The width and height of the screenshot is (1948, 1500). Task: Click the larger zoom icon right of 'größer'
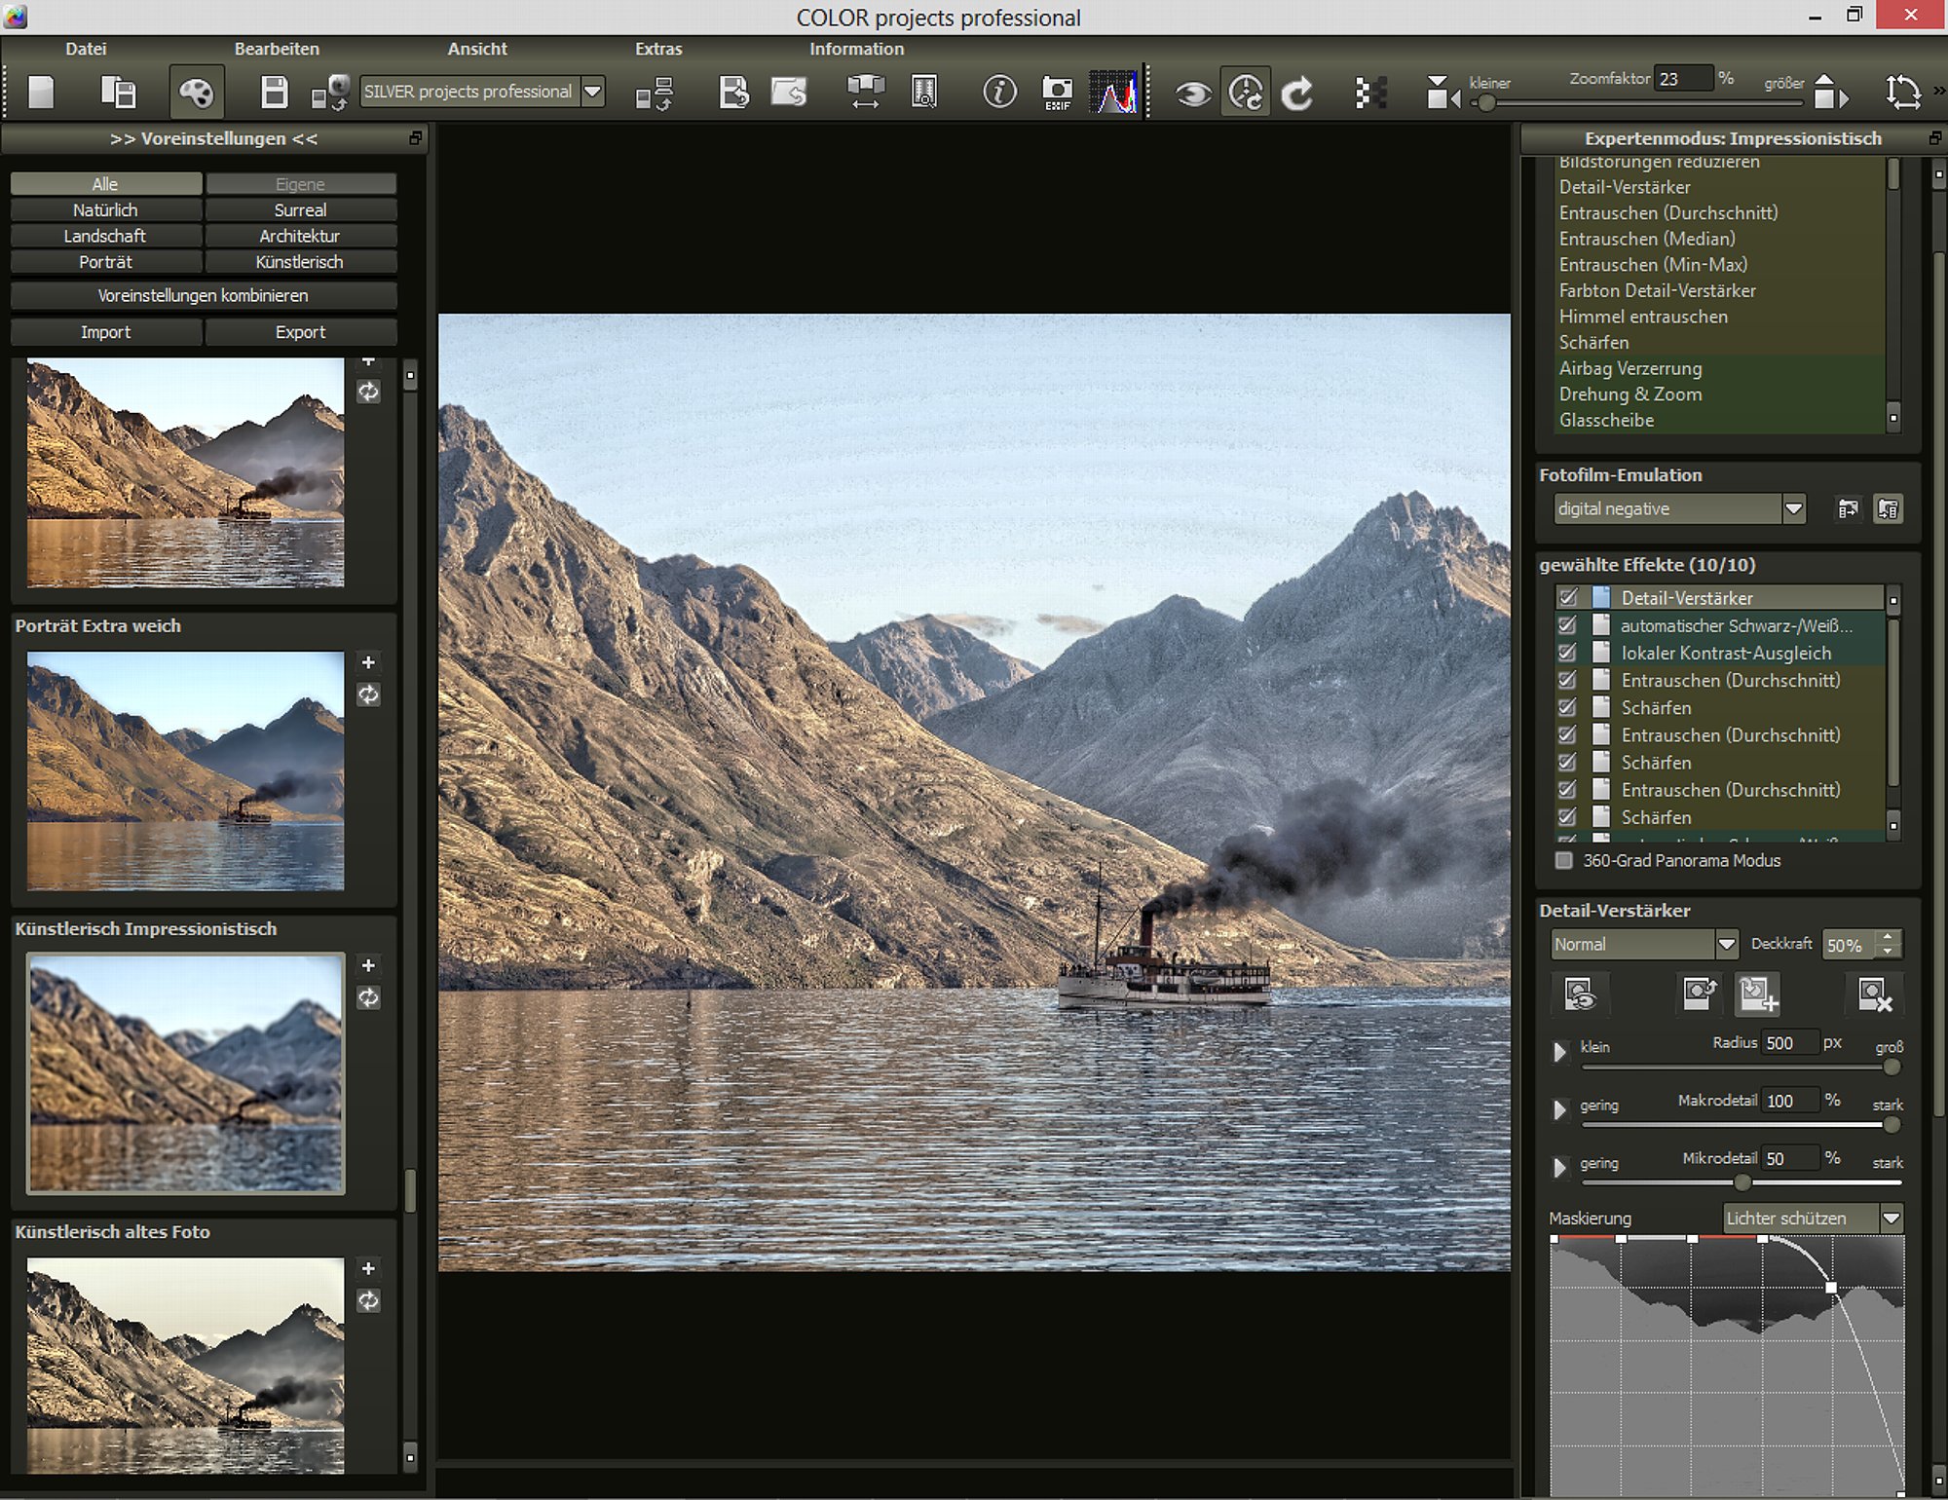pos(1831,94)
